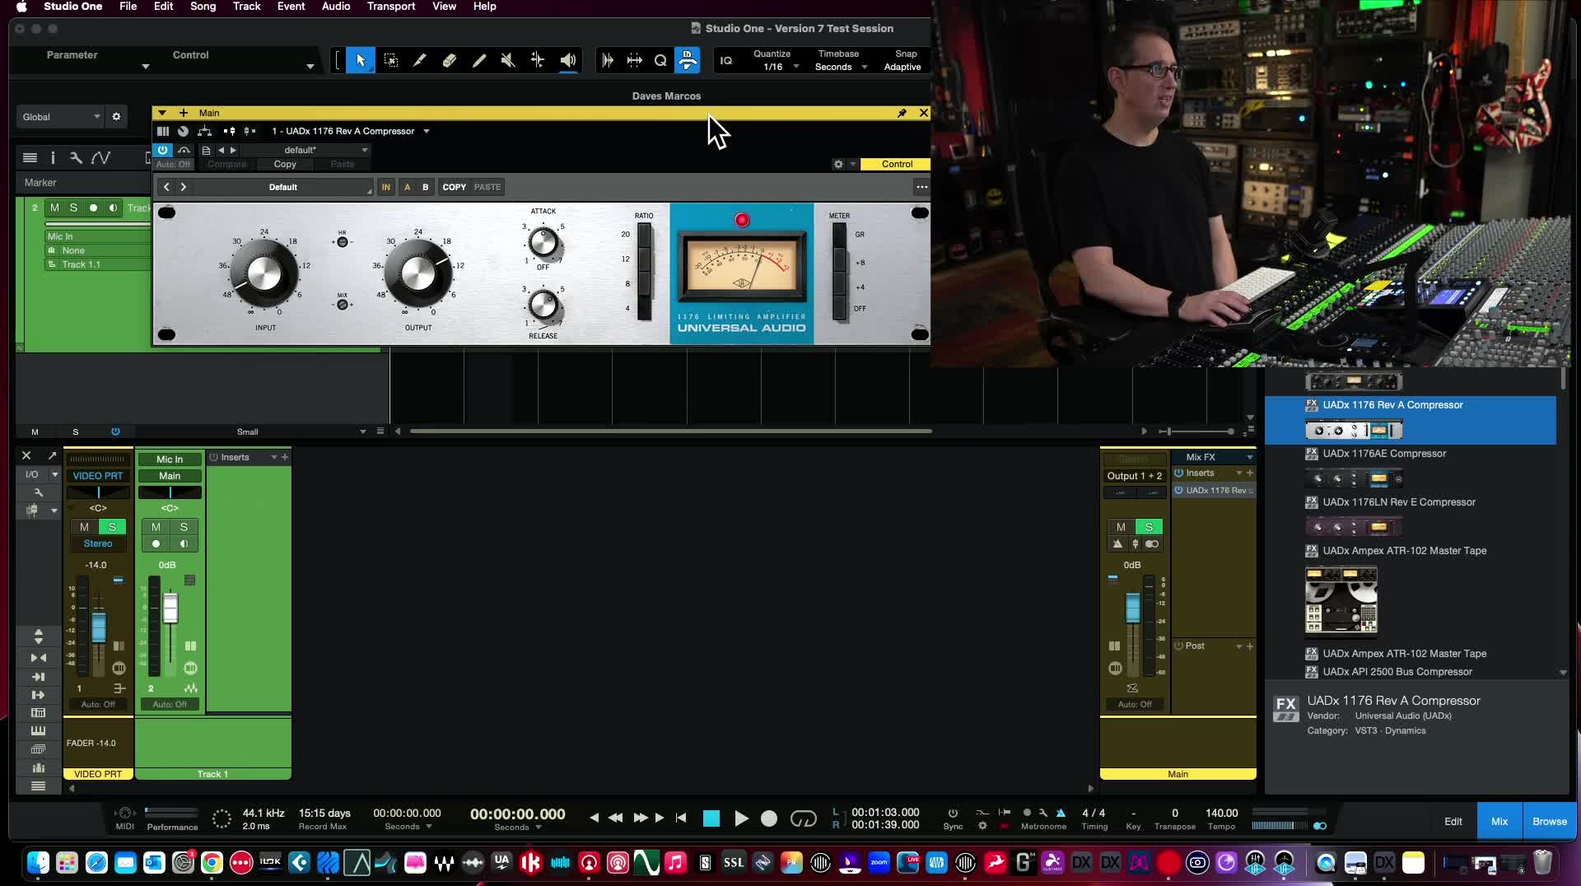1581x886 pixels.
Task: Click the Copy button under the preset name
Action: [x=285, y=164]
